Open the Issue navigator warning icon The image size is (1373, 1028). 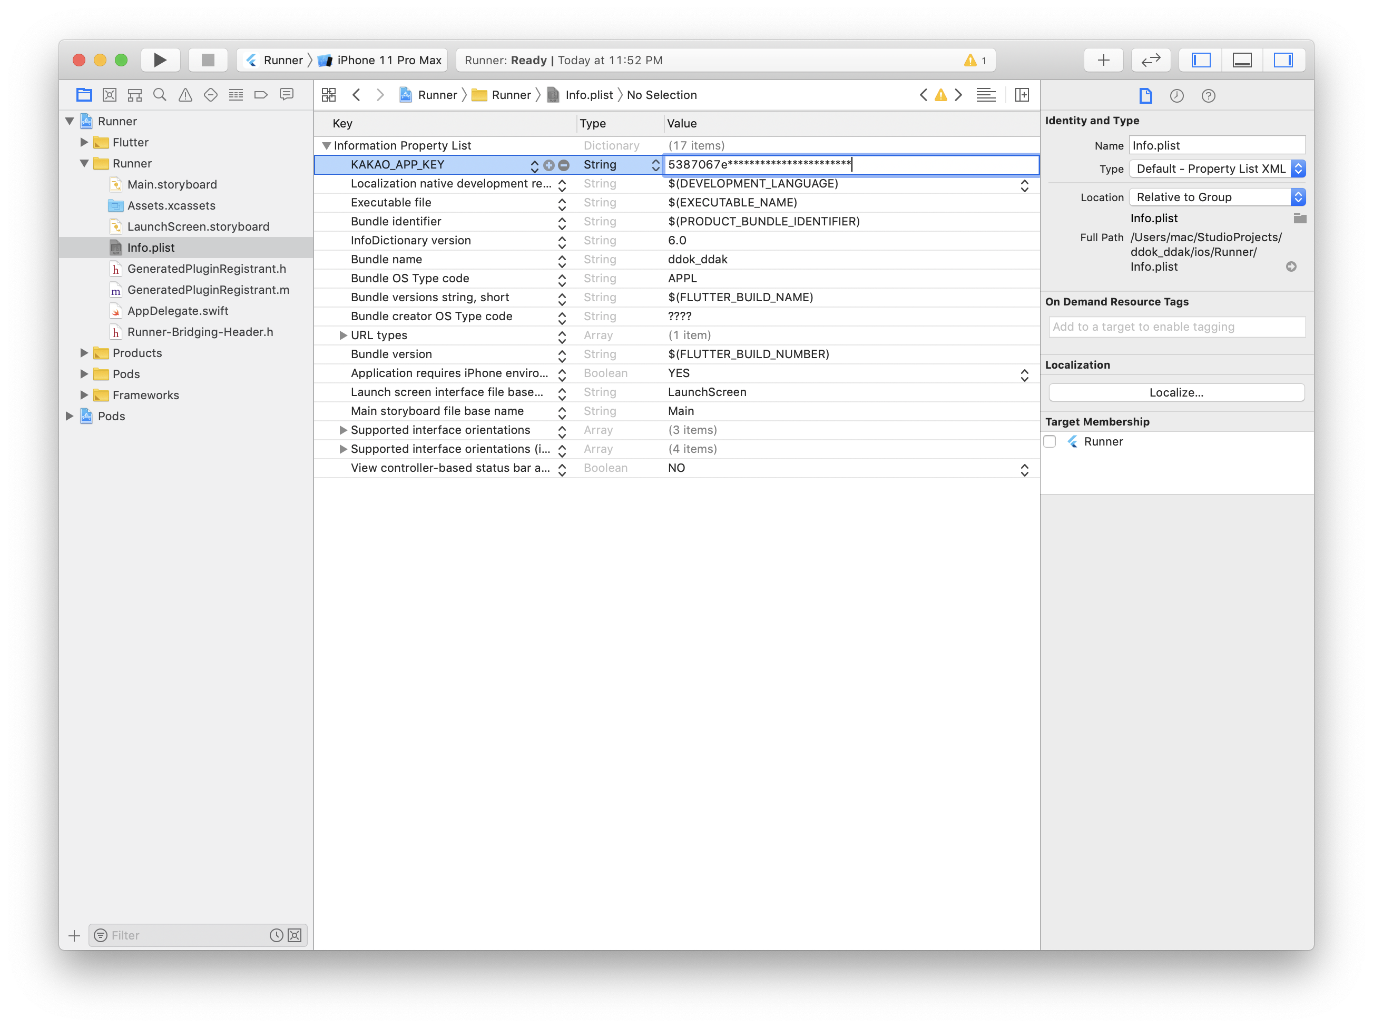(x=185, y=95)
